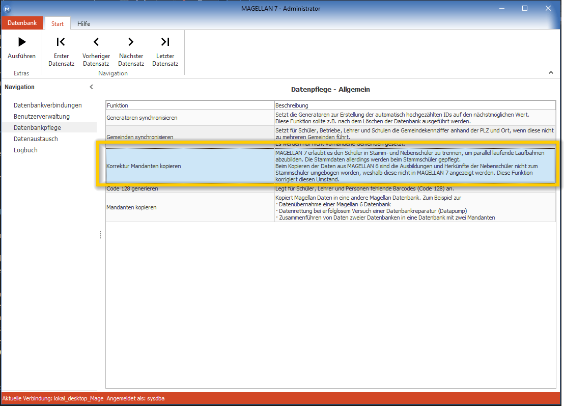Close the MAGELLAN 7 window
The width and height of the screenshot is (564, 406).
coord(548,8)
